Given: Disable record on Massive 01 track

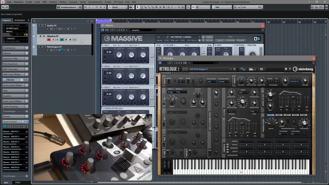Looking at the screenshot, I should click(49, 40).
